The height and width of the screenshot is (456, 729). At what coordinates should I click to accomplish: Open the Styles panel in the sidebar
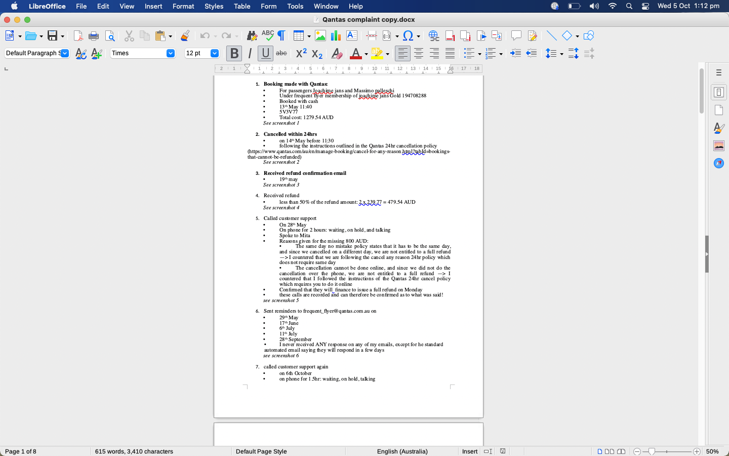719,128
